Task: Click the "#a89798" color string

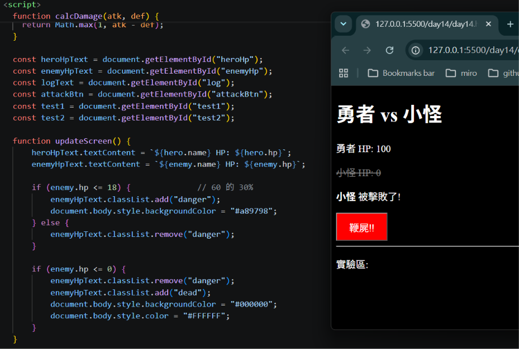Action: click(251, 211)
